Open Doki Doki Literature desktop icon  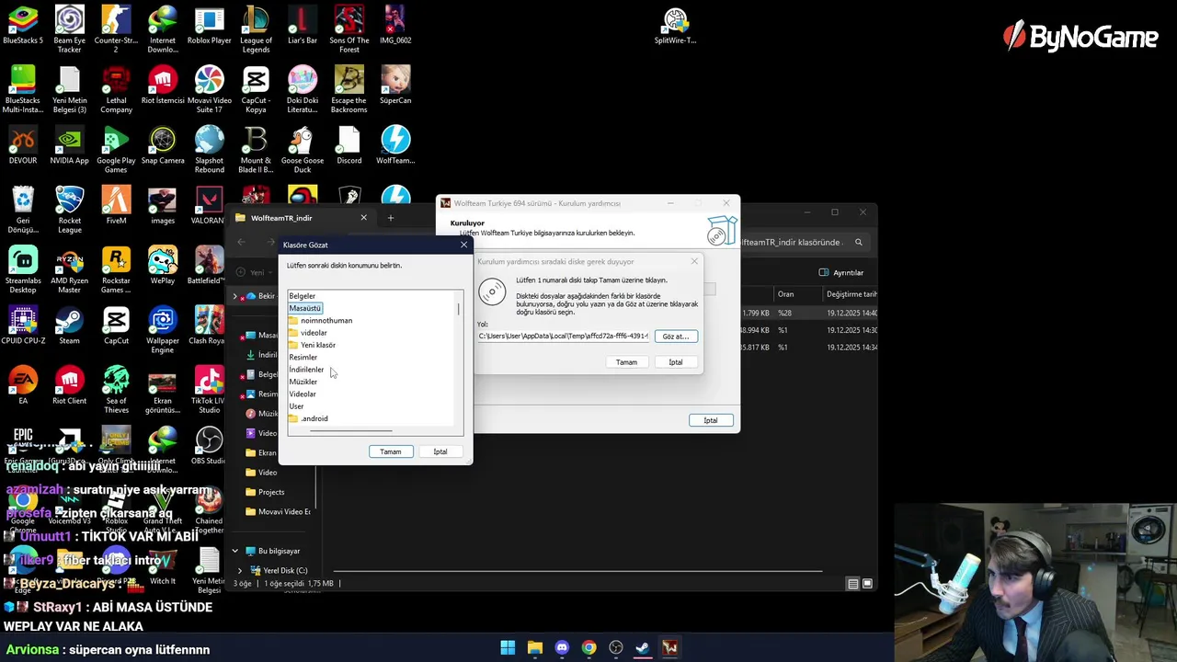tap(303, 88)
